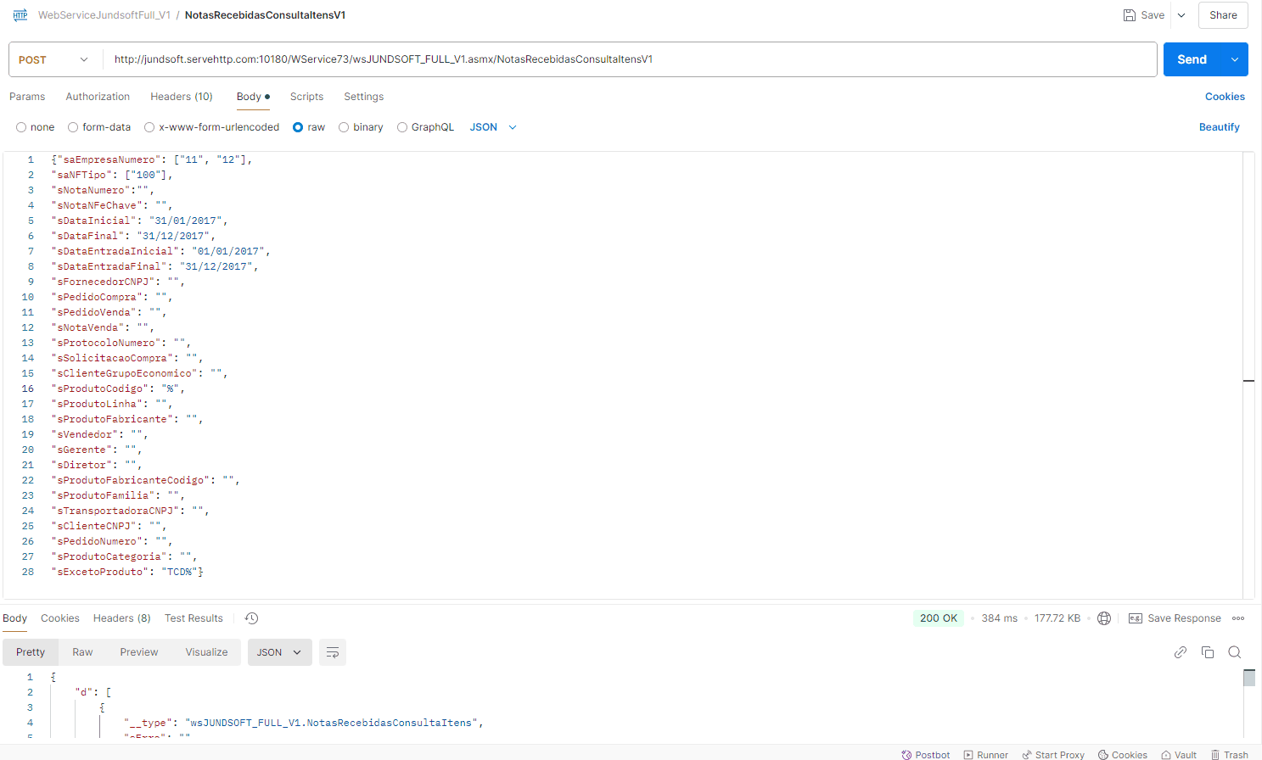
Task: Click the Beautify link
Action: coord(1219,127)
